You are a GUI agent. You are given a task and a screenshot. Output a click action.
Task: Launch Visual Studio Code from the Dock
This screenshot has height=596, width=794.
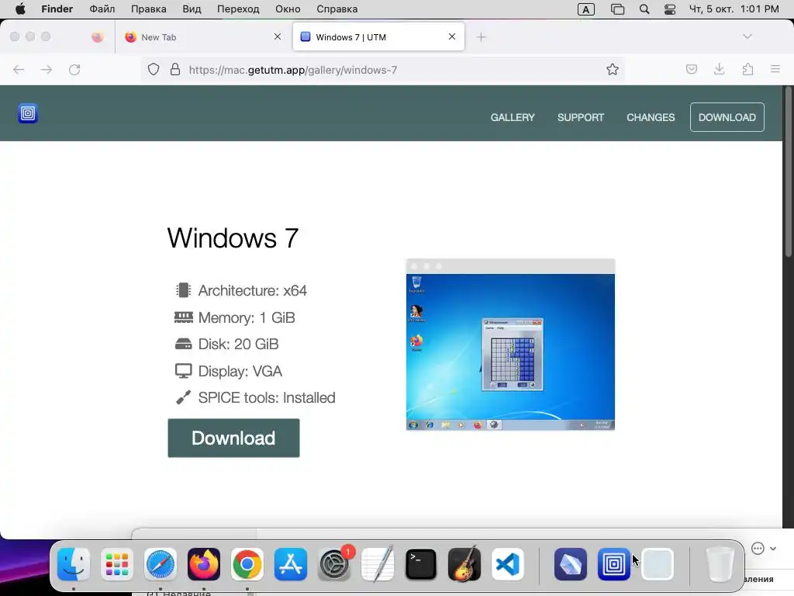507,564
